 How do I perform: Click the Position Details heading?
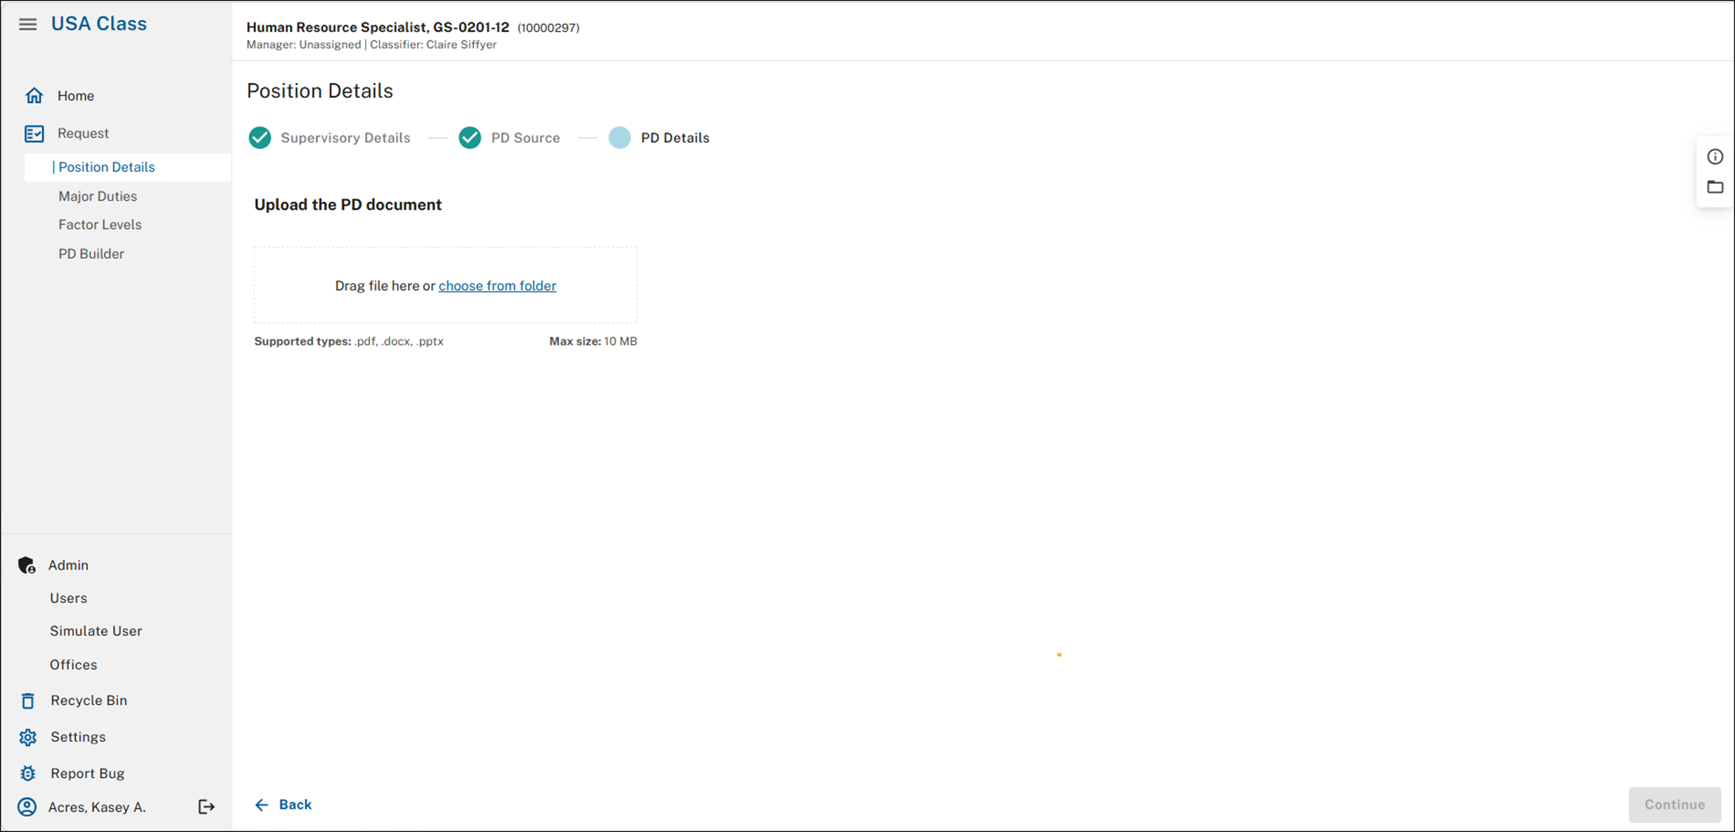[x=320, y=91]
